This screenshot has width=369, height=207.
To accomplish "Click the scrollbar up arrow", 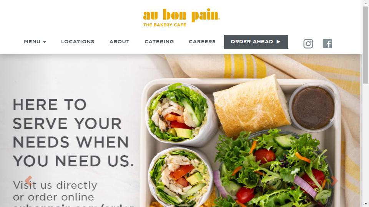I will 366,3.
